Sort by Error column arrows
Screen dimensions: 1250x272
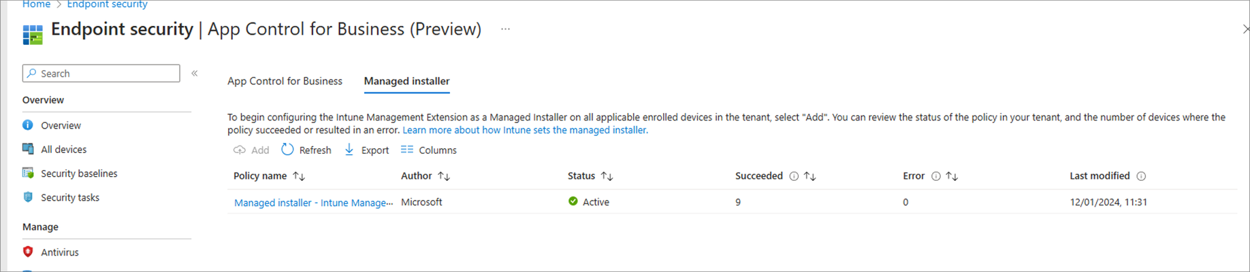coord(952,176)
